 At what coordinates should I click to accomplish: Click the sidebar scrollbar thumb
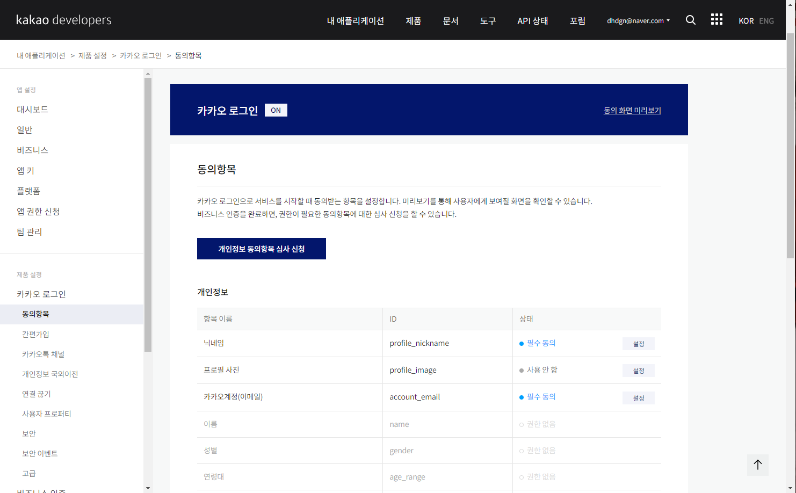tap(148, 215)
